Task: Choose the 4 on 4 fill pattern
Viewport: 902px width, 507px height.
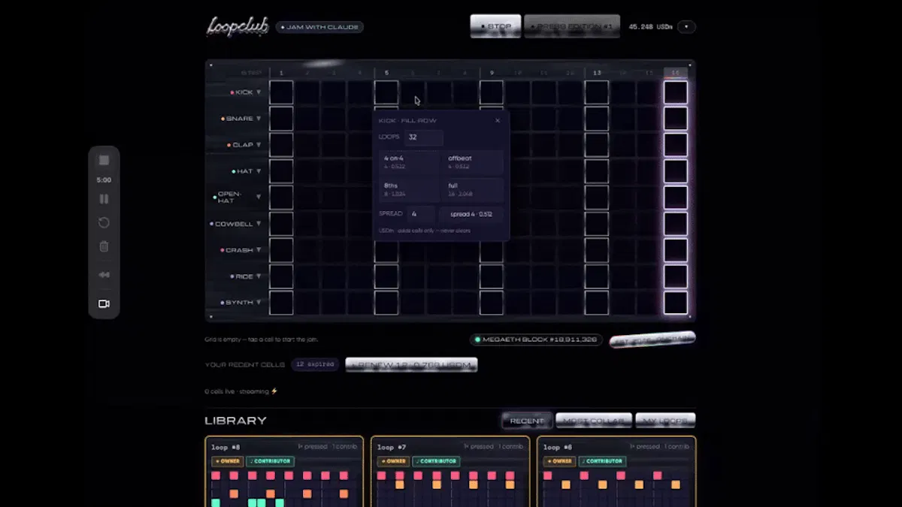Action: pos(409,162)
